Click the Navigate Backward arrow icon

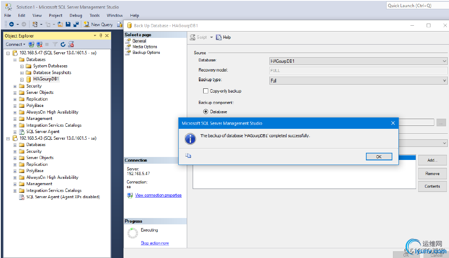click(x=11, y=24)
